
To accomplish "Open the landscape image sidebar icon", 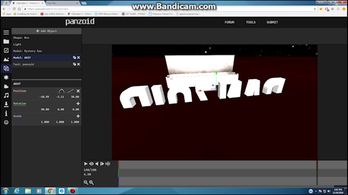I will pyautogui.click(x=6, y=59).
